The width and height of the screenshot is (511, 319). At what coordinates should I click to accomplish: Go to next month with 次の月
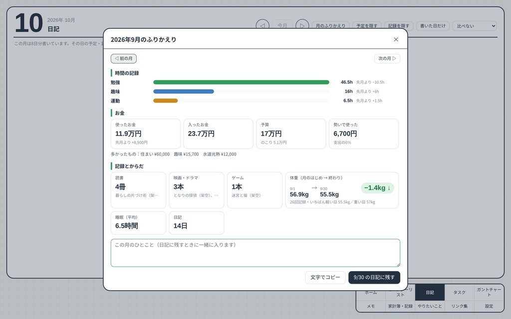pos(387,59)
